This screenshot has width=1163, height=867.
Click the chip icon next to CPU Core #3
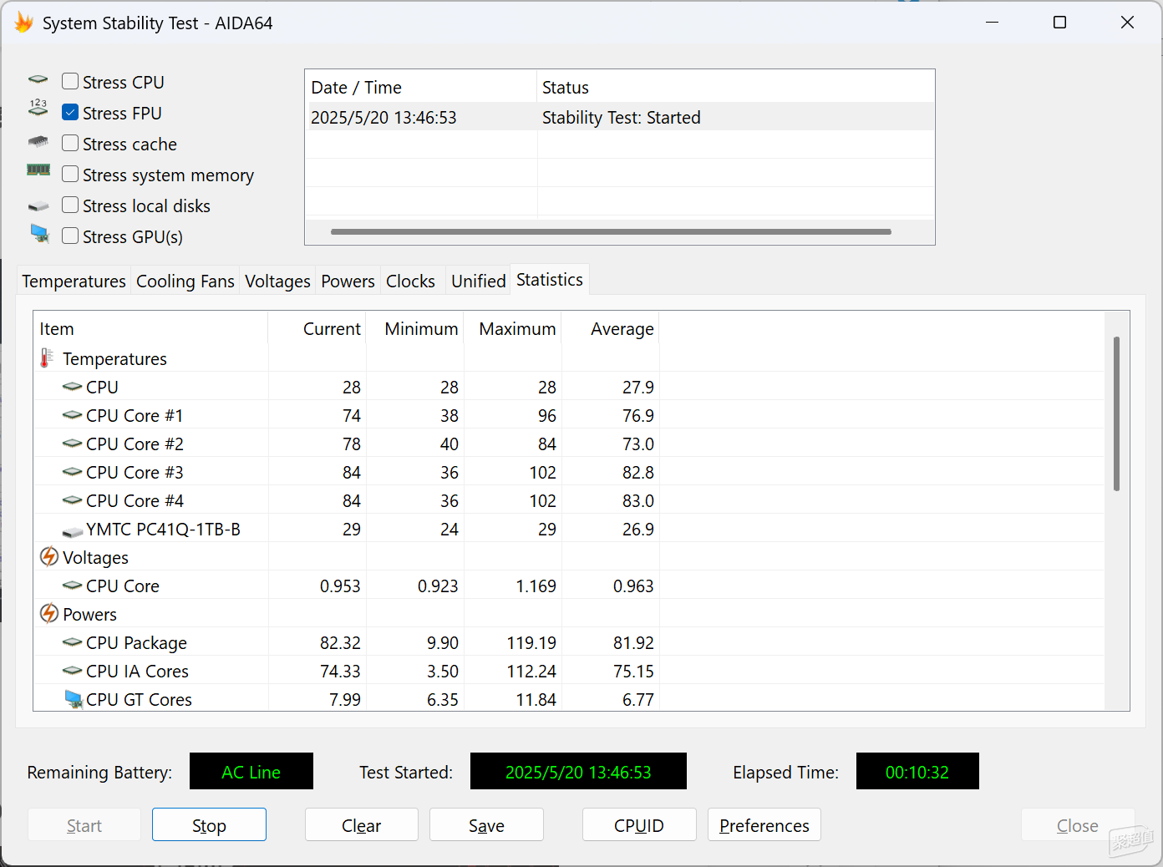[x=73, y=472]
